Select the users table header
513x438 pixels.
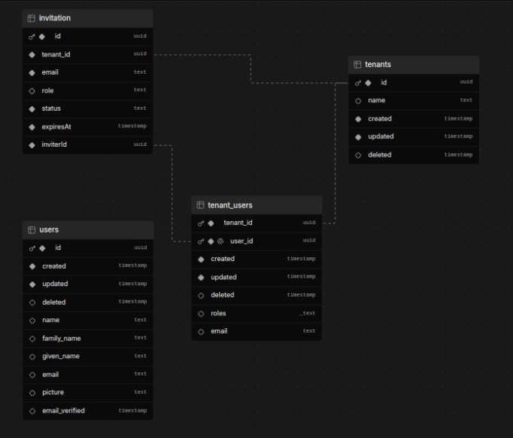tap(88, 230)
